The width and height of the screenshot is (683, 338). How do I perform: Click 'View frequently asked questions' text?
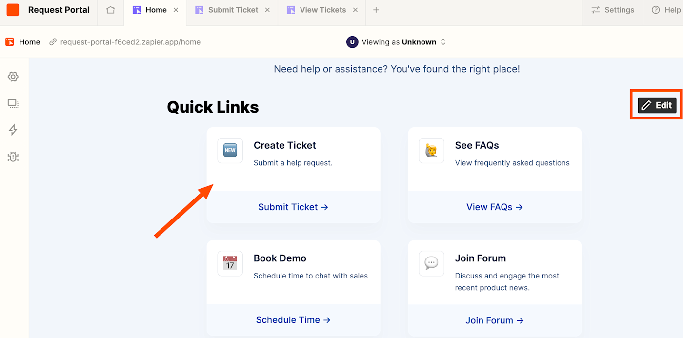click(x=512, y=163)
